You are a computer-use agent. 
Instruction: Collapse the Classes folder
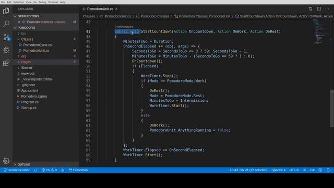pyautogui.click(x=27, y=39)
